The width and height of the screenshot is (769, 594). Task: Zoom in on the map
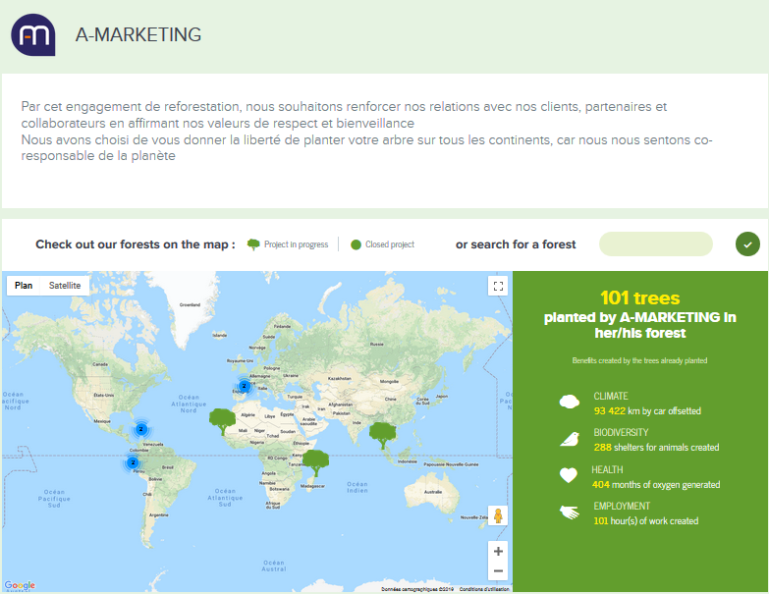[x=498, y=552]
